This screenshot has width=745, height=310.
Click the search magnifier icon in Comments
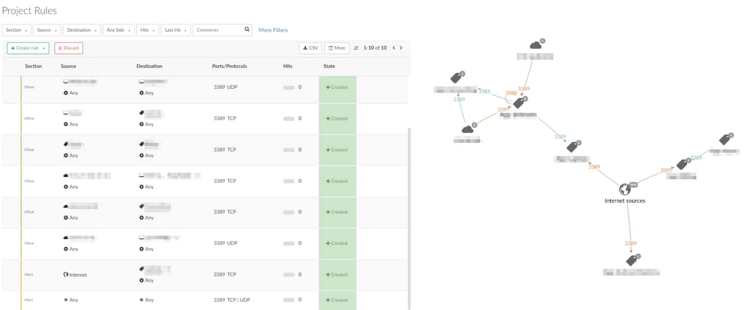click(247, 30)
